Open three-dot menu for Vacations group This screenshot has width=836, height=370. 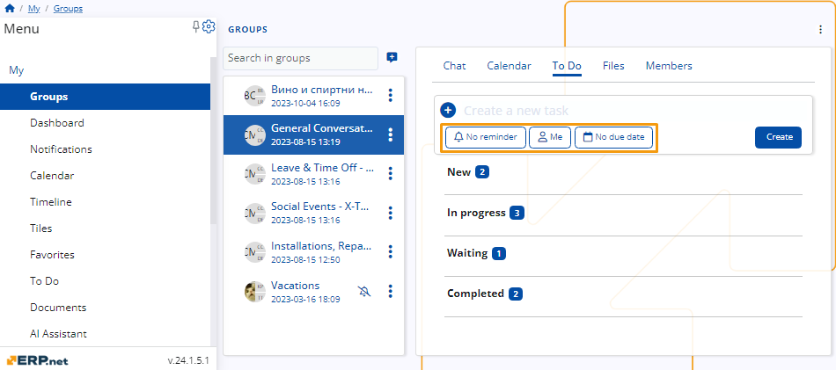click(390, 291)
